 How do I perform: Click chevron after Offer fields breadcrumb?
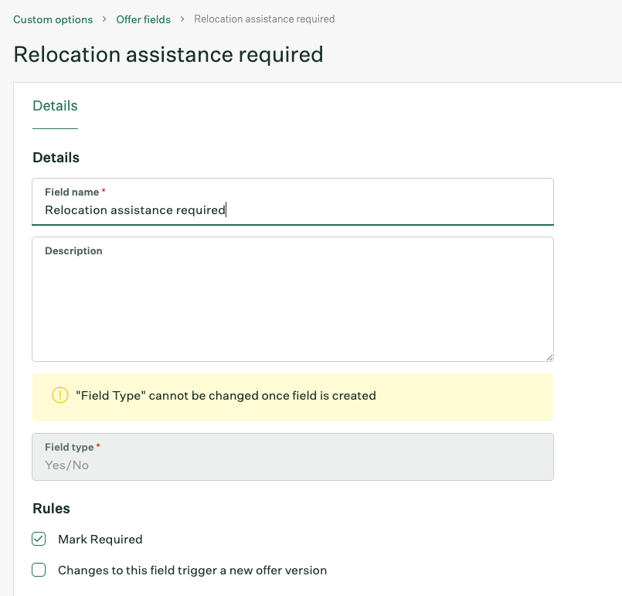tap(182, 19)
